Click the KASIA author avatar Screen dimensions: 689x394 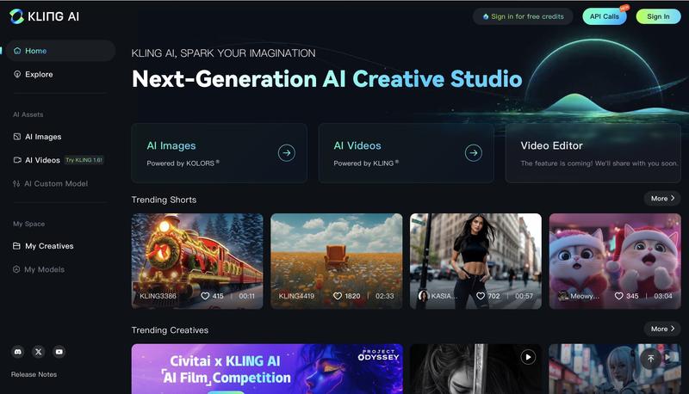pos(424,296)
